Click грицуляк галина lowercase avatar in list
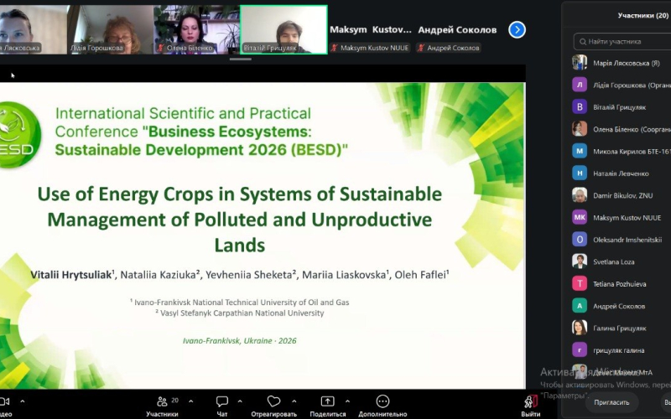This screenshot has width=671, height=419. click(x=580, y=349)
